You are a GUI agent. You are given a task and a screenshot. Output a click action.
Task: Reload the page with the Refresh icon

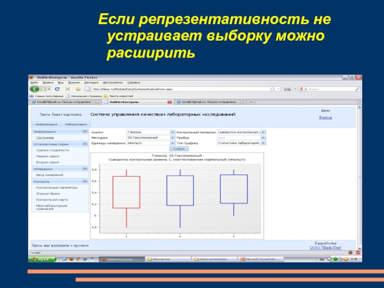point(57,89)
